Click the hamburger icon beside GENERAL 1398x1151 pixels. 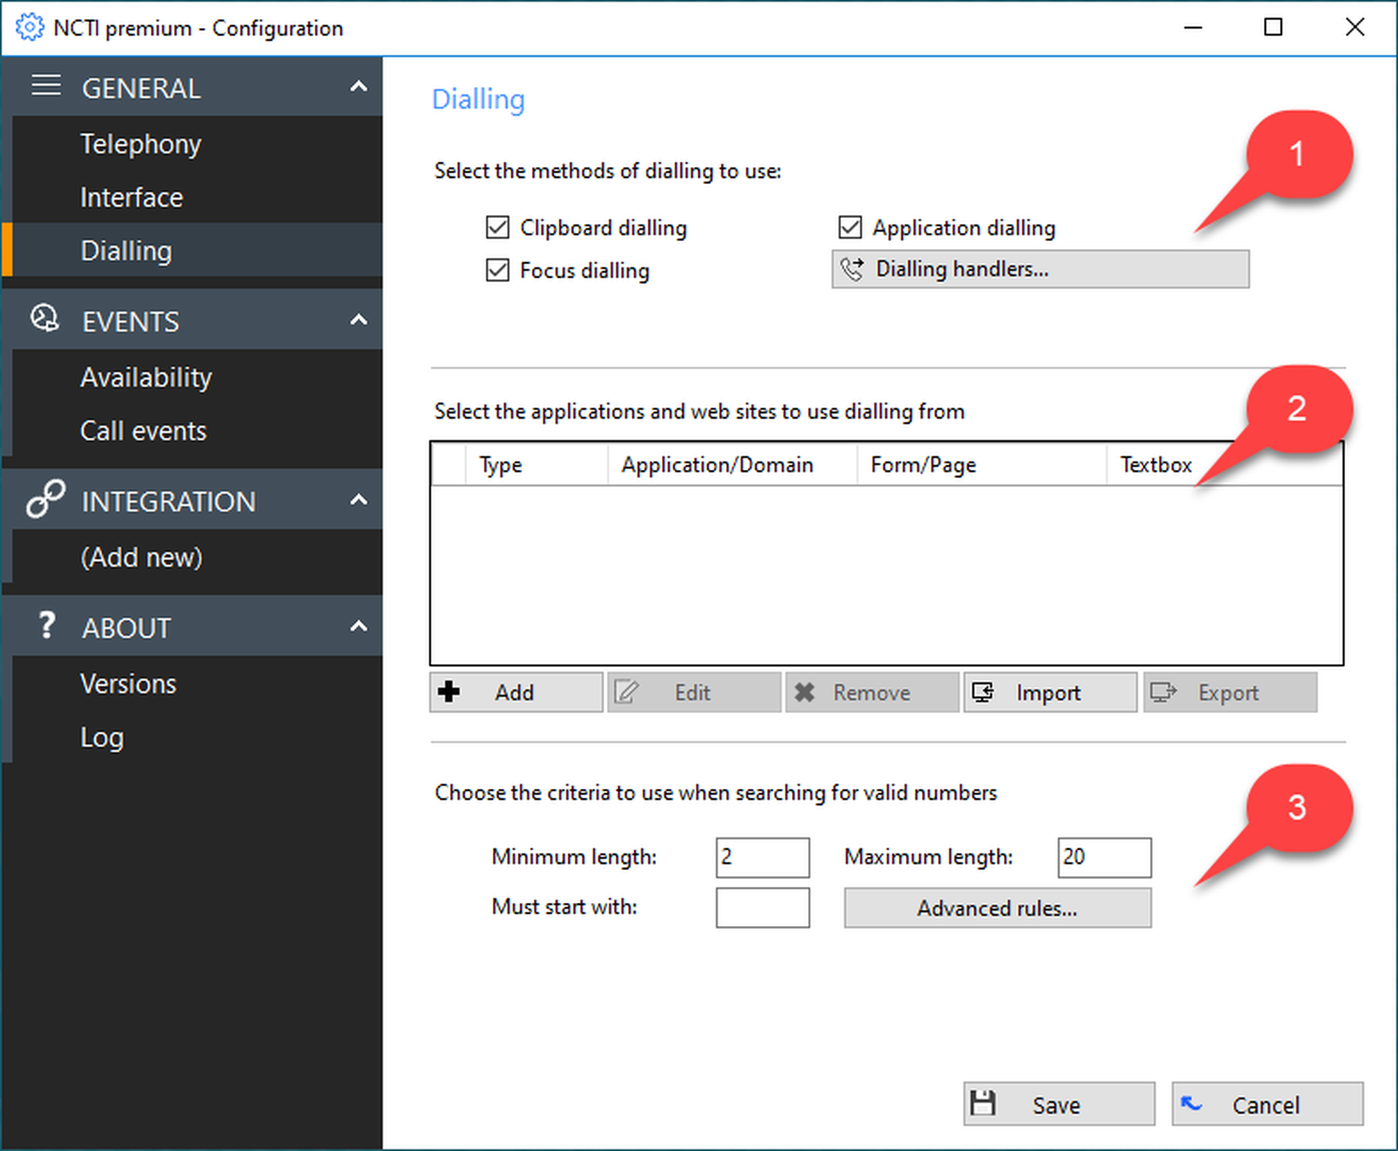pyautogui.click(x=46, y=86)
